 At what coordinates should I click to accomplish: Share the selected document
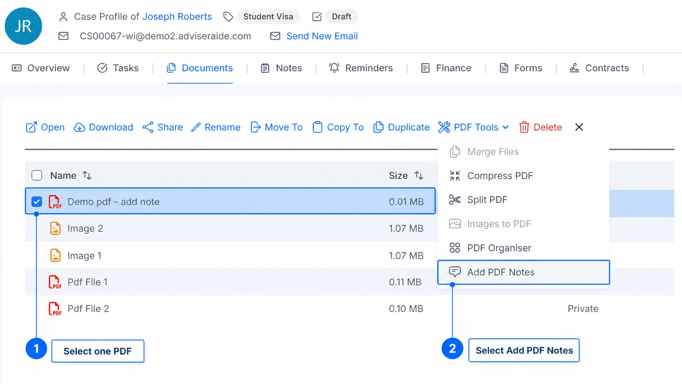click(162, 127)
